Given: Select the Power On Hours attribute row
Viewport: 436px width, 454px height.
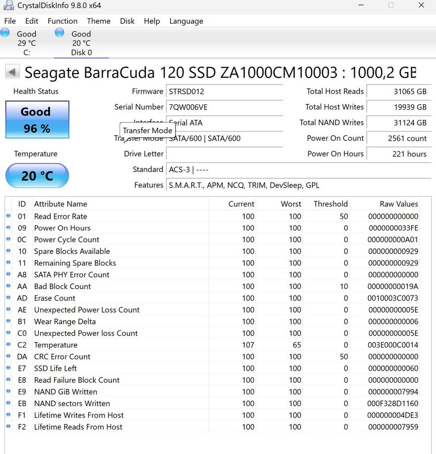Looking at the screenshot, I should pyautogui.click(x=212, y=228).
